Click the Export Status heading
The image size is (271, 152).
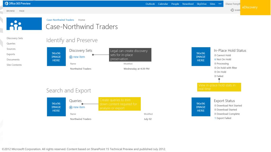coord(224,101)
